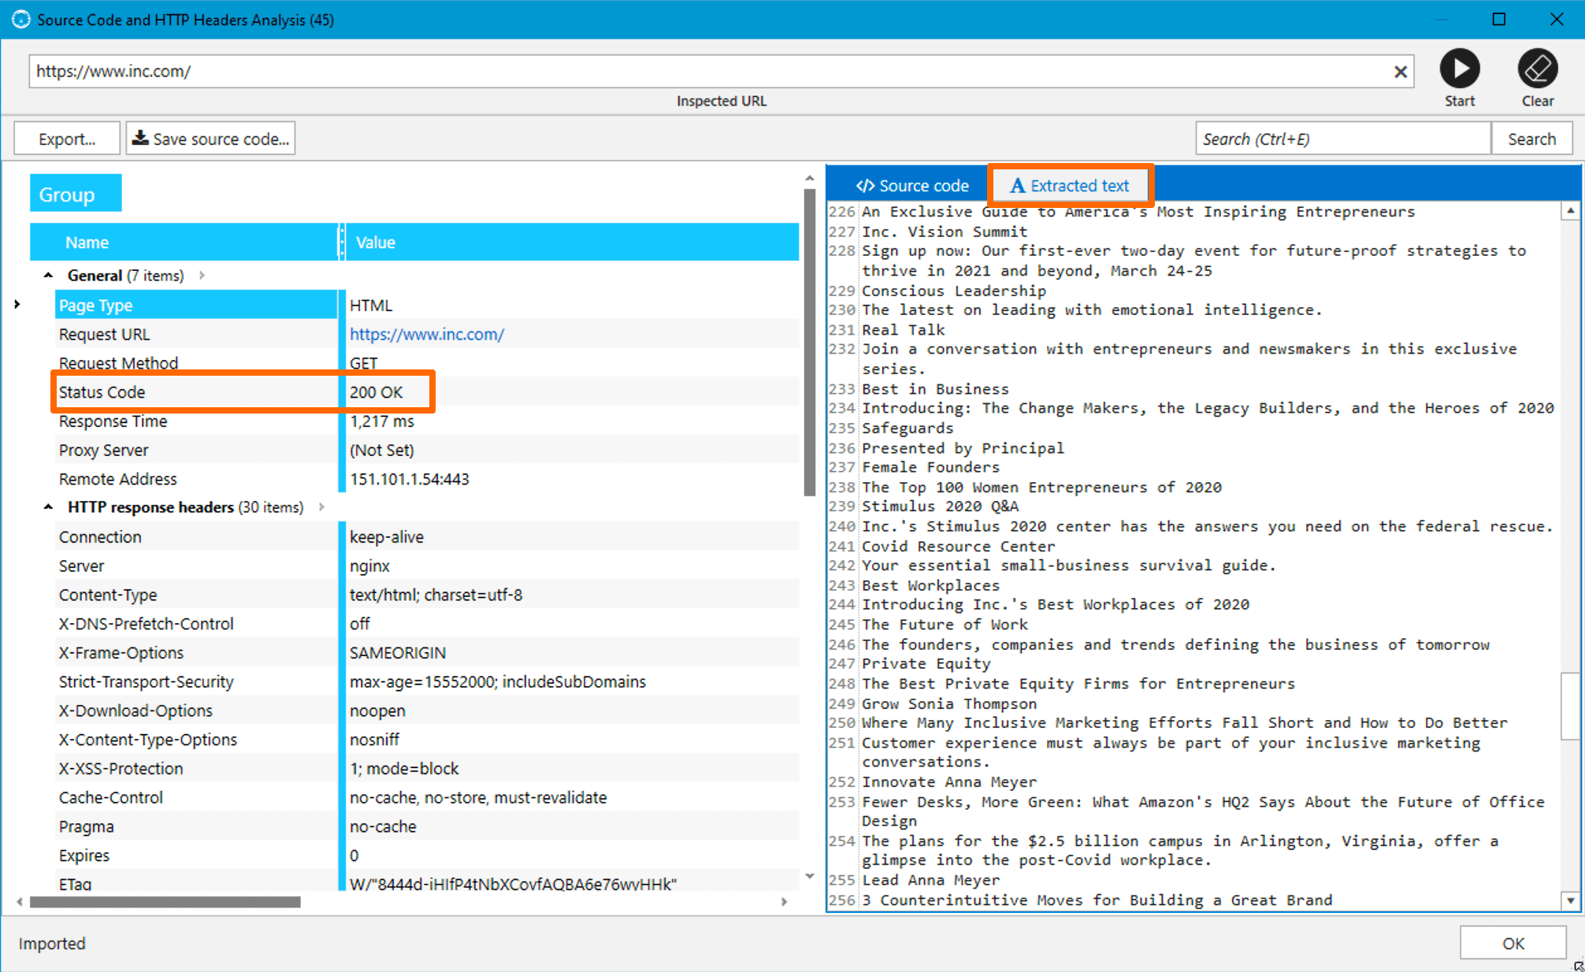Collapse the General group
The width and height of the screenshot is (1585, 972).
[x=48, y=275]
